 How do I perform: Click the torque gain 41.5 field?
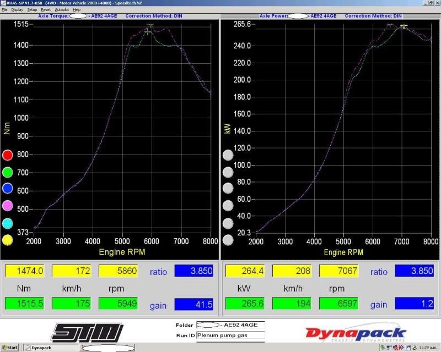[194, 304]
